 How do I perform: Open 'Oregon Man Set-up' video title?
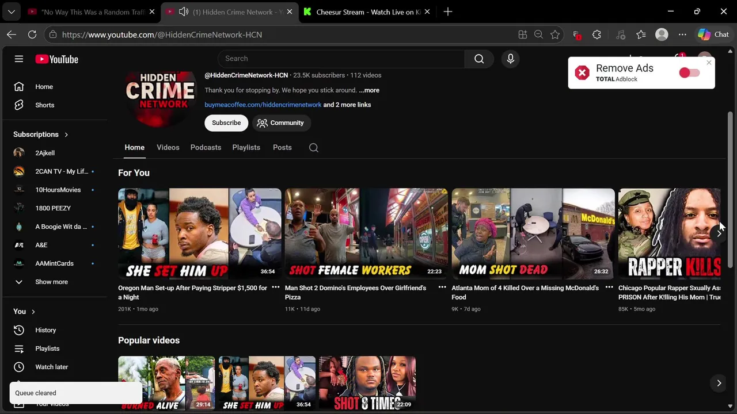point(193,293)
